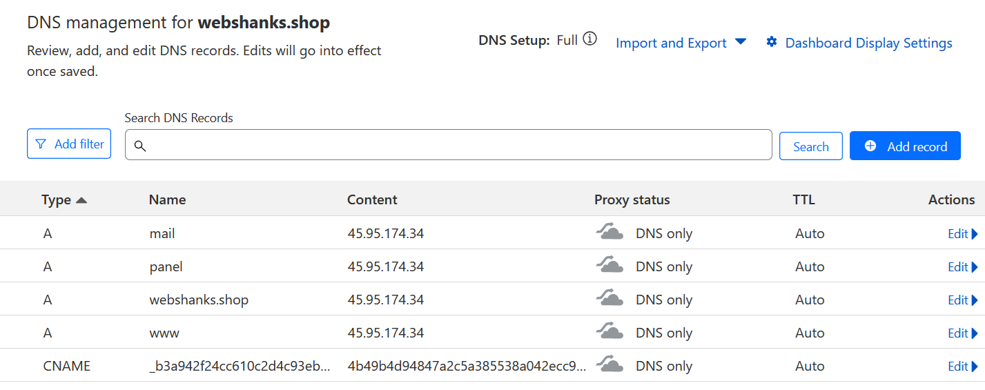This screenshot has height=390, width=985.
Task: Click the funnel icon in Add filter
Action: point(41,144)
